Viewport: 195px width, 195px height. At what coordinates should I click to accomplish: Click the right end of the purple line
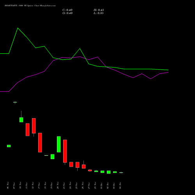click(168, 72)
